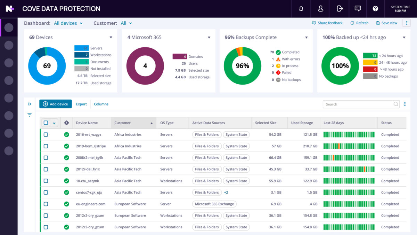Open the table options vertical ellipsis icon
The width and height of the screenshot is (417, 235).
[405, 104]
